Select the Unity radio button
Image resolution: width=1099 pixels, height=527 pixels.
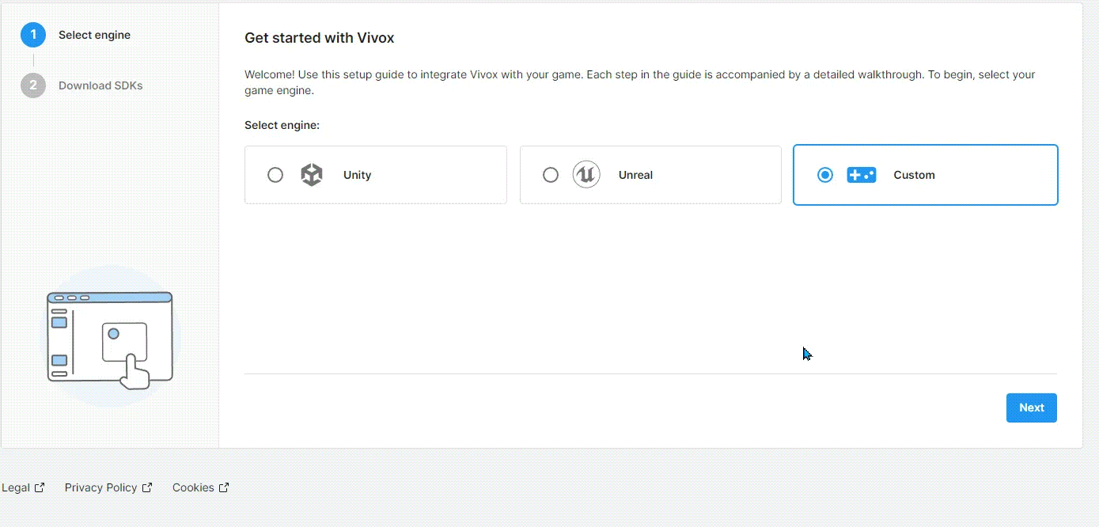(x=275, y=175)
